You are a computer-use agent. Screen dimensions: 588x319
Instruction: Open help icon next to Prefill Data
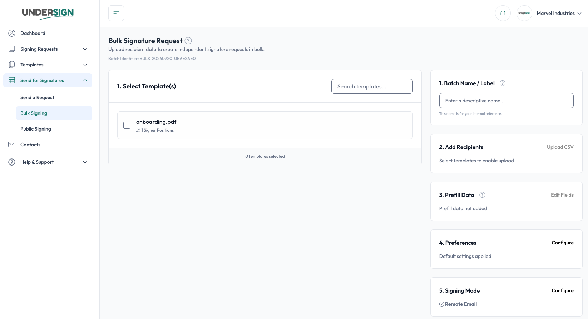pyautogui.click(x=482, y=195)
